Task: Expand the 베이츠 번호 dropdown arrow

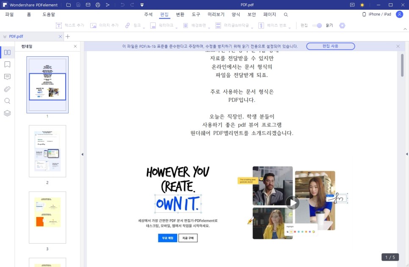Action: pyautogui.click(x=290, y=28)
